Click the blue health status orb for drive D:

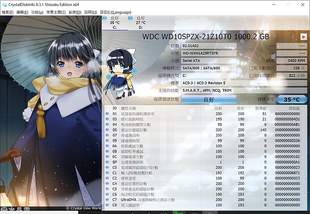click(130, 18)
